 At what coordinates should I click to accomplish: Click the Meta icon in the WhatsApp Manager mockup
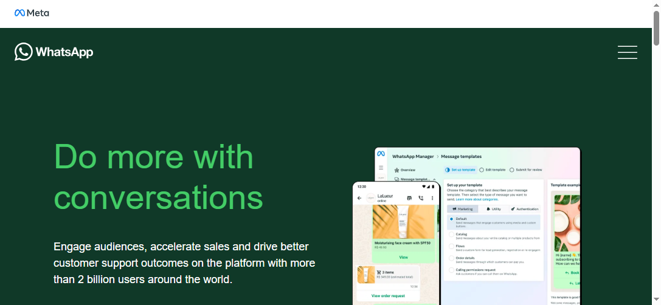[381, 154]
